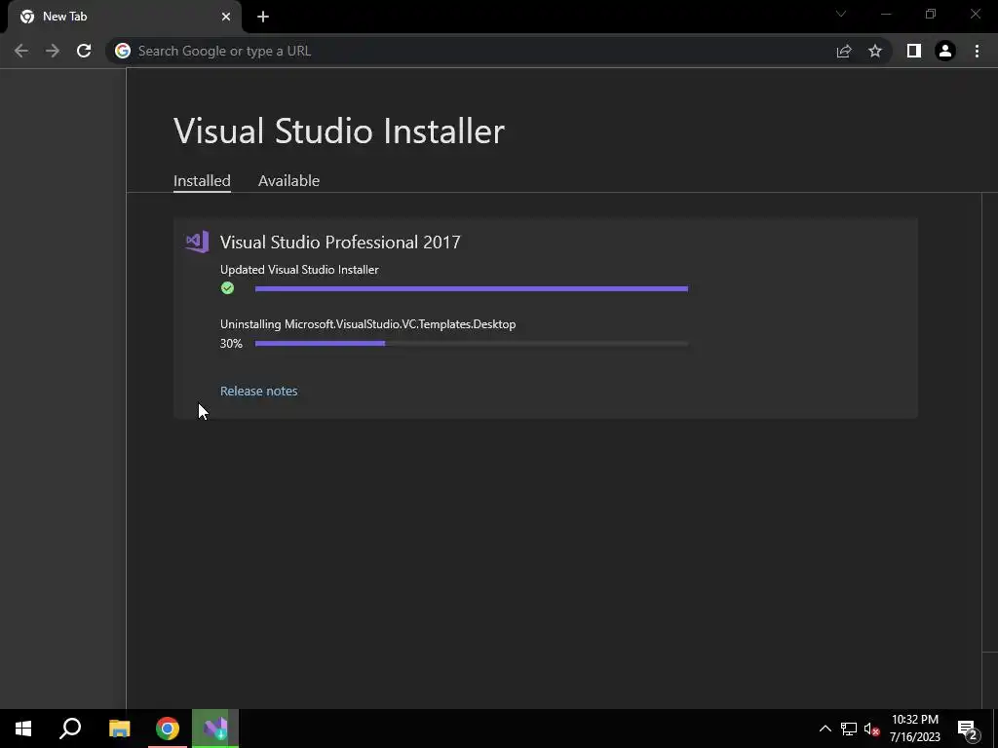Close the Chrome window
Viewport: 998px width, 748px height.
tap(975, 14)
